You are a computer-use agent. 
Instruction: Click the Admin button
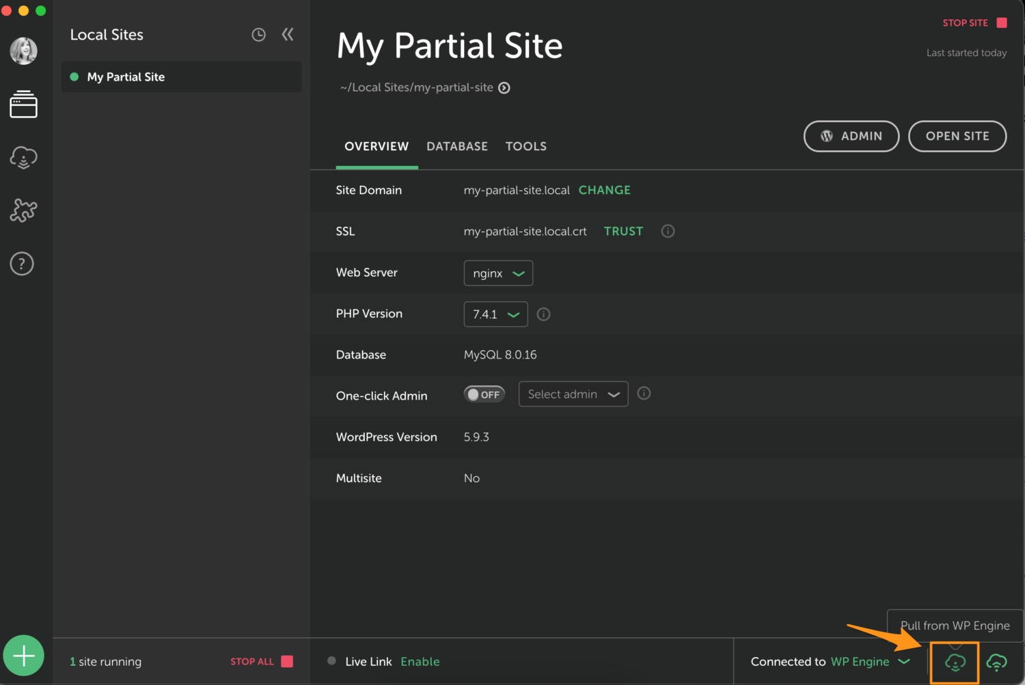pos(851,136)
